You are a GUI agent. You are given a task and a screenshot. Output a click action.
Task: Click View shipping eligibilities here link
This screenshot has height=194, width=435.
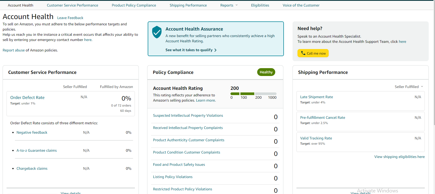point(399,157)
